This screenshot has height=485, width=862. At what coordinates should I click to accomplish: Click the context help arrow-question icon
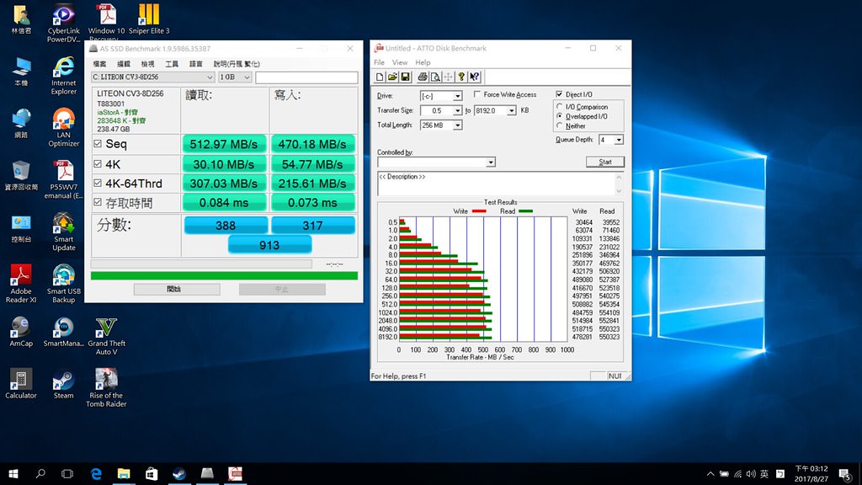pos(475,77)
